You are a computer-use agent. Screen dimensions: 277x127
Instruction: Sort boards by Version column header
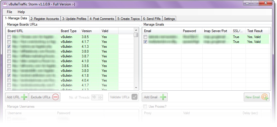pyautogui.click(x=87, y=31)
